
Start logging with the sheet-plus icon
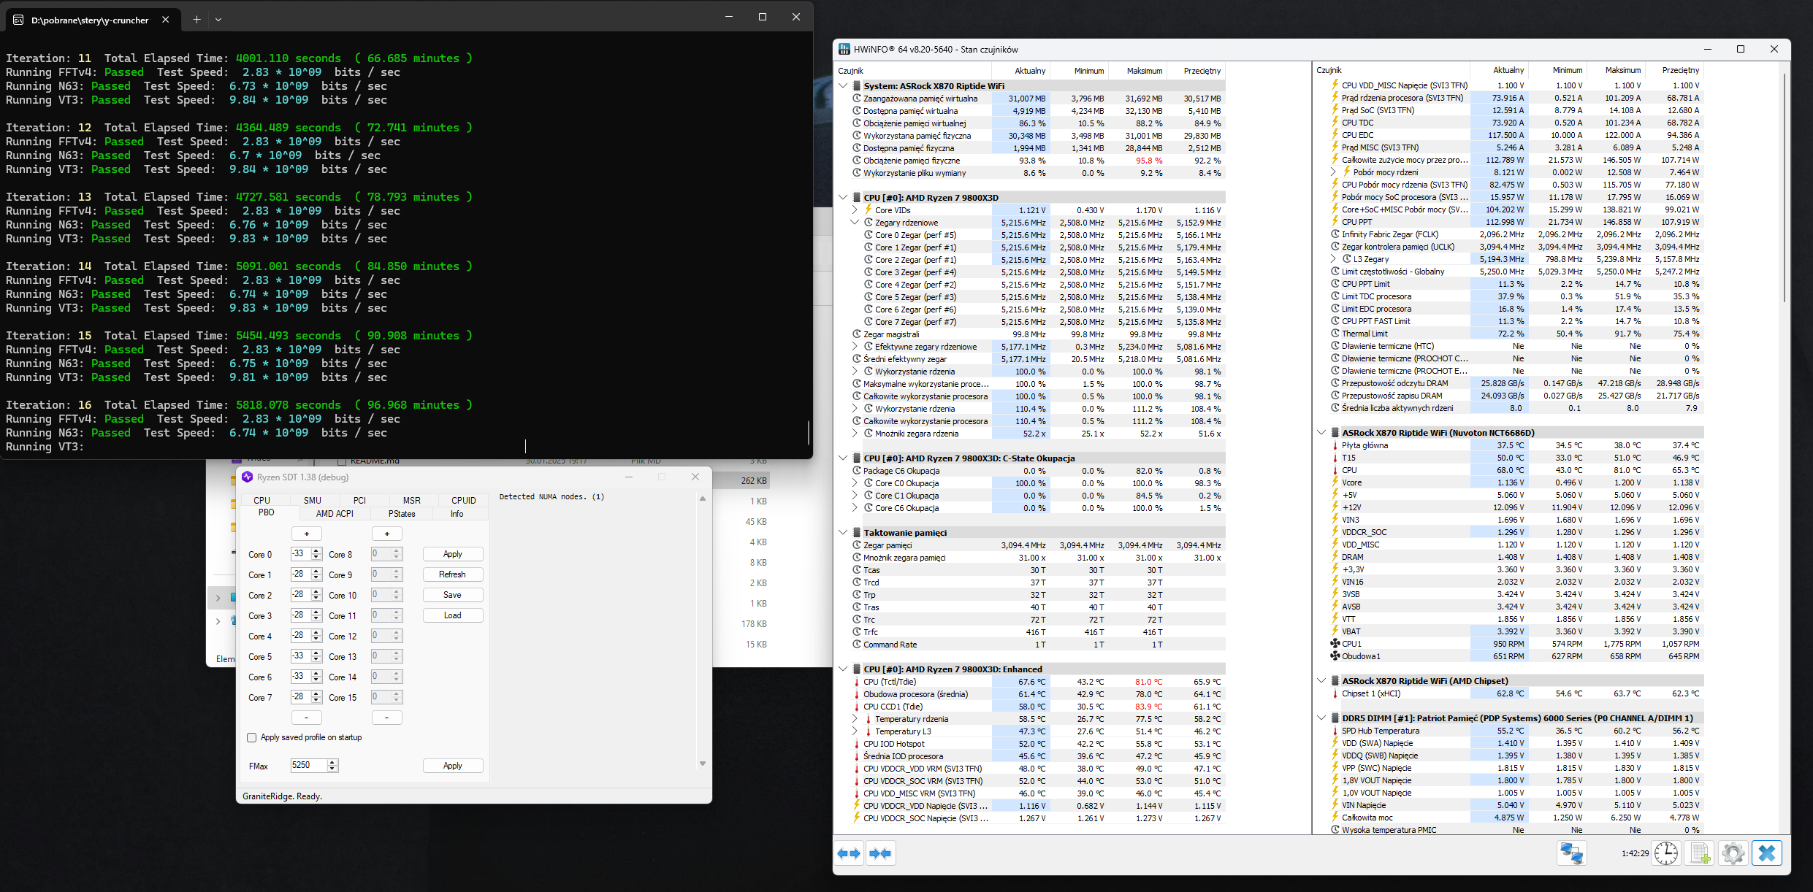pyautogui.click(x=1700, y=853)
